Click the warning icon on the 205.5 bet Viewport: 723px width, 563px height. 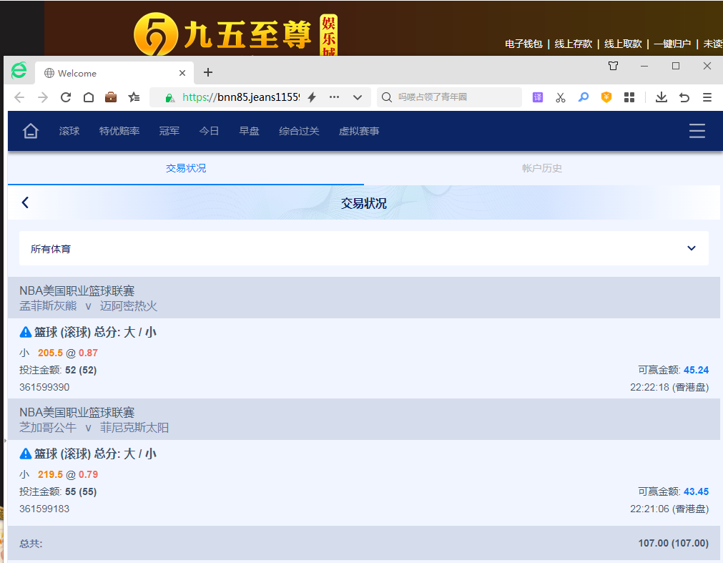pyautogui.click(x=26, y=332)
